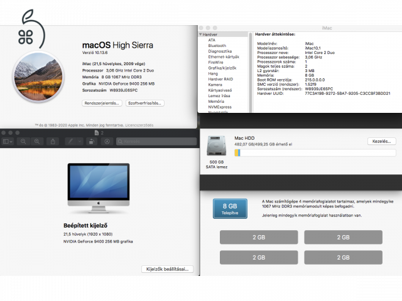Image resolution: width=402 pixels, height=301 pixels.
Task: Open Kijelzők beállításai... button
Action: point(167,268)
